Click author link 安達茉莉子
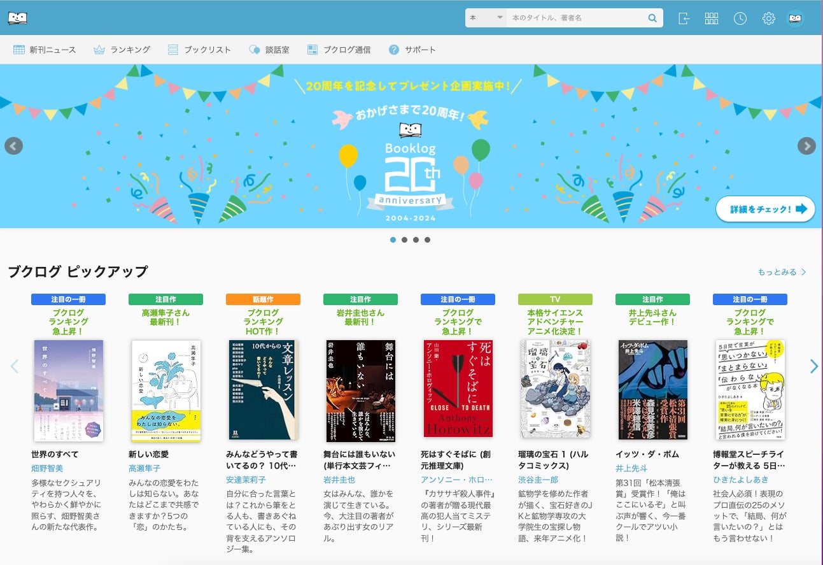Image resolution: width=823 pixels, height=565 pixels. [x=246, y=480]
